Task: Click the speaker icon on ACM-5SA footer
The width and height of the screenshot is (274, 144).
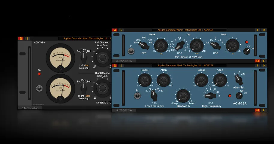Action: pyautogui.click(x=264, y=61)
